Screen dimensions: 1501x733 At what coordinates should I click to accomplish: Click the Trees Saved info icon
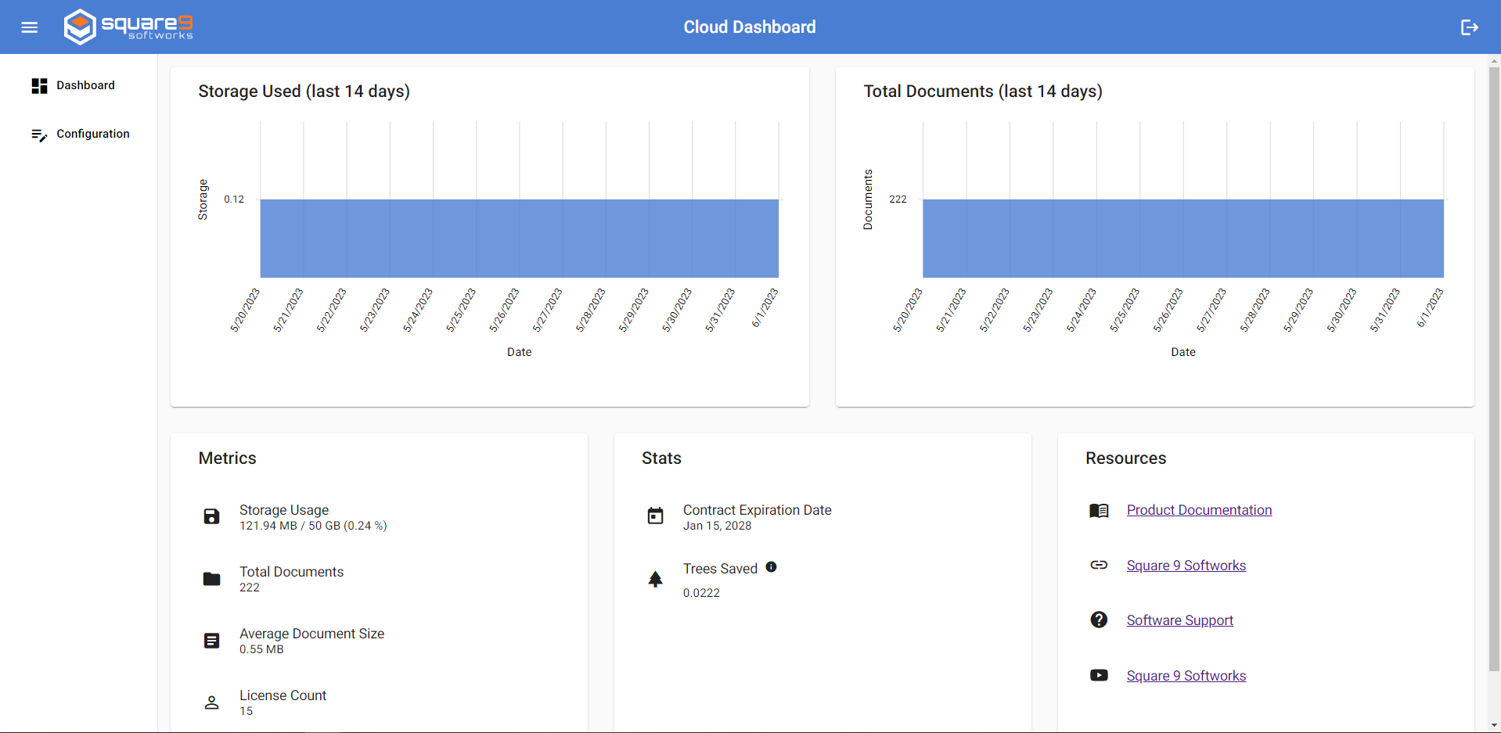[x=771, y=567]
